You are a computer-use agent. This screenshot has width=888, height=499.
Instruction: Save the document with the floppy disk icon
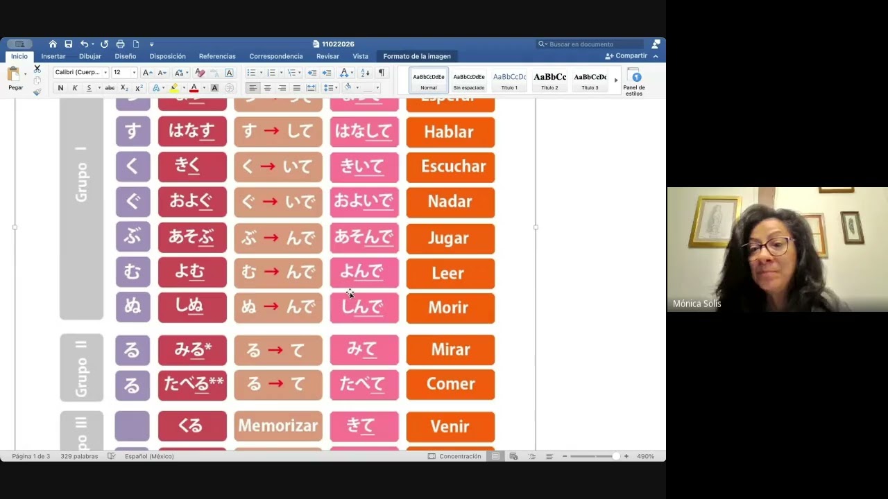pos(68,44)
